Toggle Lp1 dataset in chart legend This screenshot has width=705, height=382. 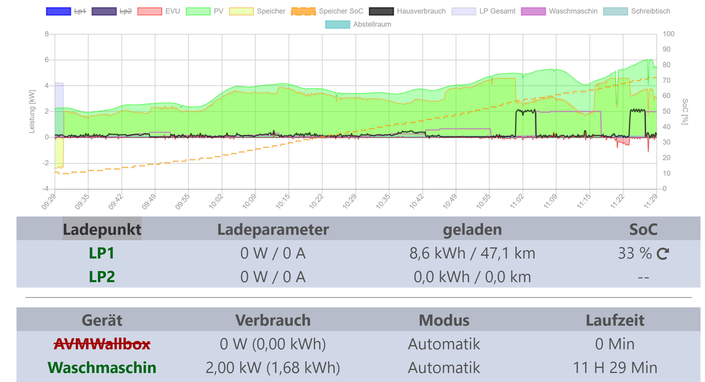click(58, 11)
